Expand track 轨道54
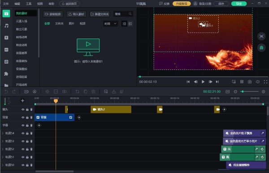The width and height of the screenshot is (269, 173). [3, 133]
